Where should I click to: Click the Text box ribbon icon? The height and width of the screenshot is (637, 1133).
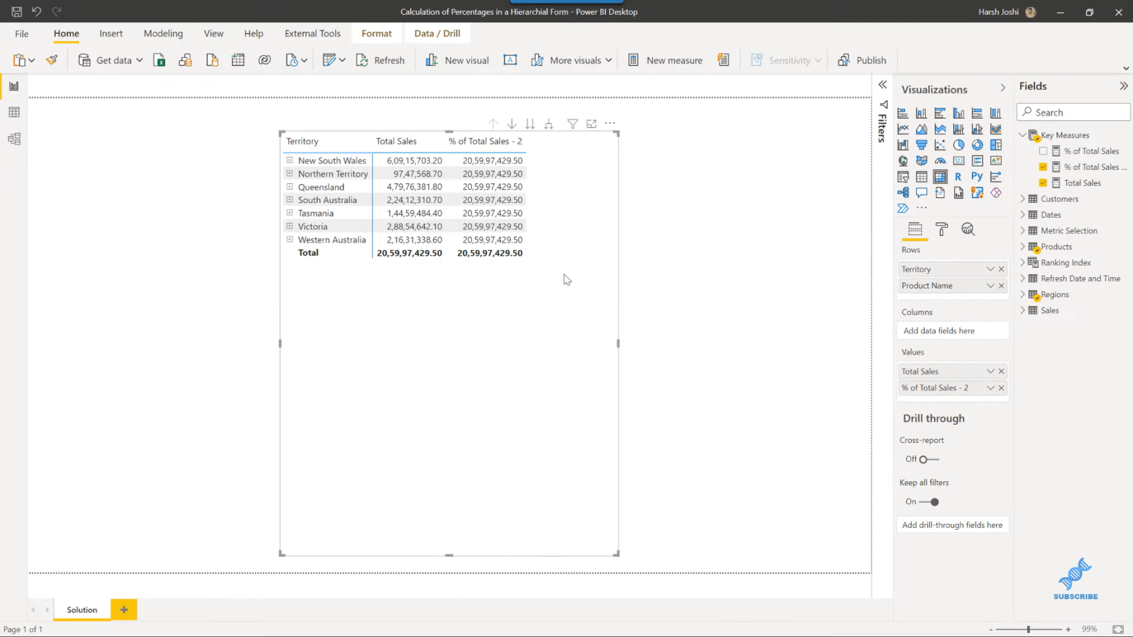click(x=511, y=60)
